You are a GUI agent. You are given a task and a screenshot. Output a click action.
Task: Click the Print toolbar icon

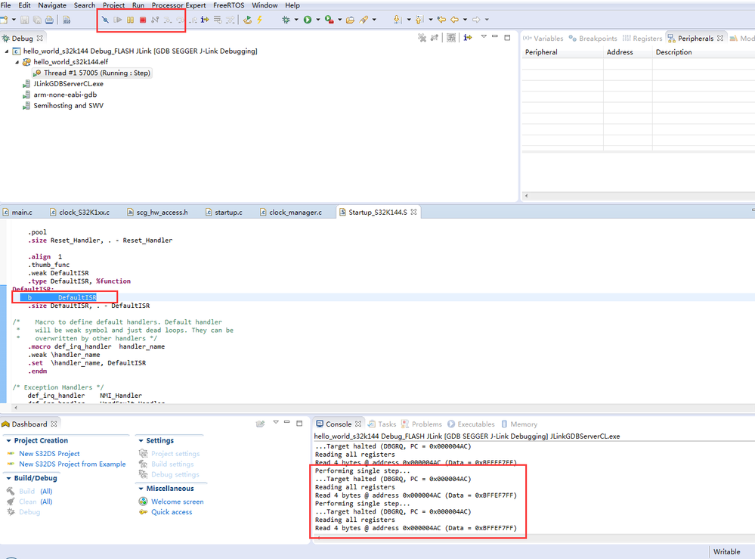[x=49, y=20]
